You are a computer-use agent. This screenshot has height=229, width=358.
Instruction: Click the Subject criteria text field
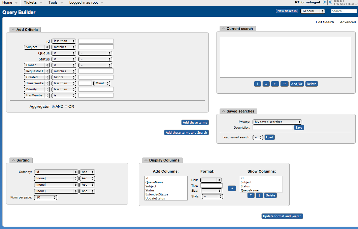point(96,47)
